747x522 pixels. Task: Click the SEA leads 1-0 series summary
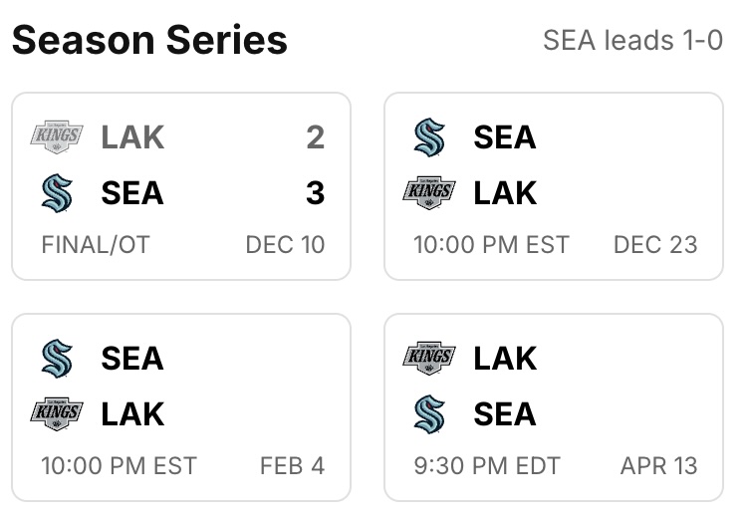pos(632,41)
